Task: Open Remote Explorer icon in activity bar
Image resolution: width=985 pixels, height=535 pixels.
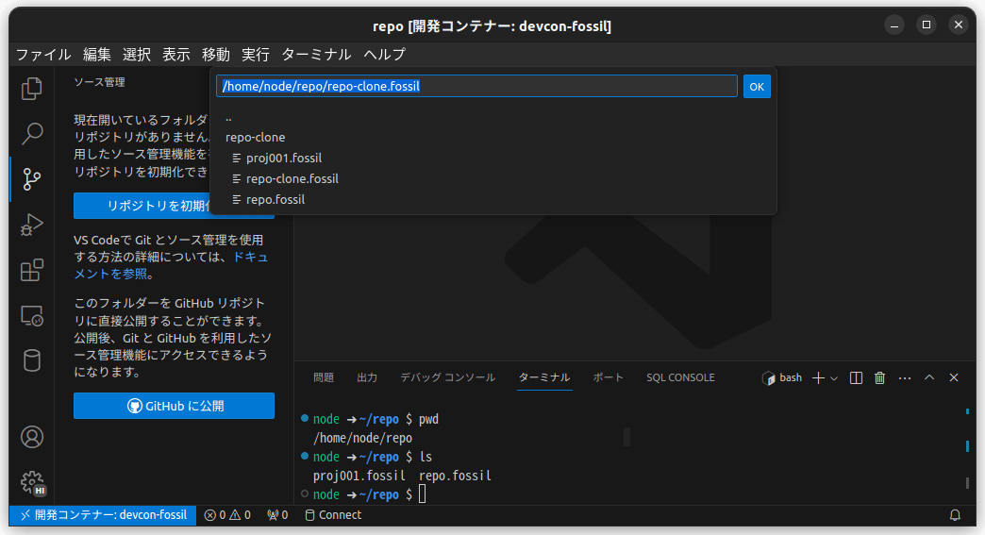Action: pos(31,315)
